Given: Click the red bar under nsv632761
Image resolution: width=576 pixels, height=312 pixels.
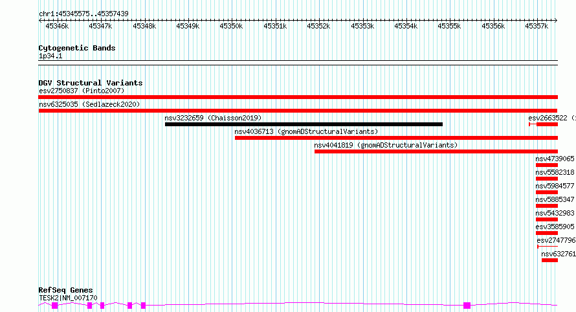Looking at the screenshot, I should click(549, 260).
